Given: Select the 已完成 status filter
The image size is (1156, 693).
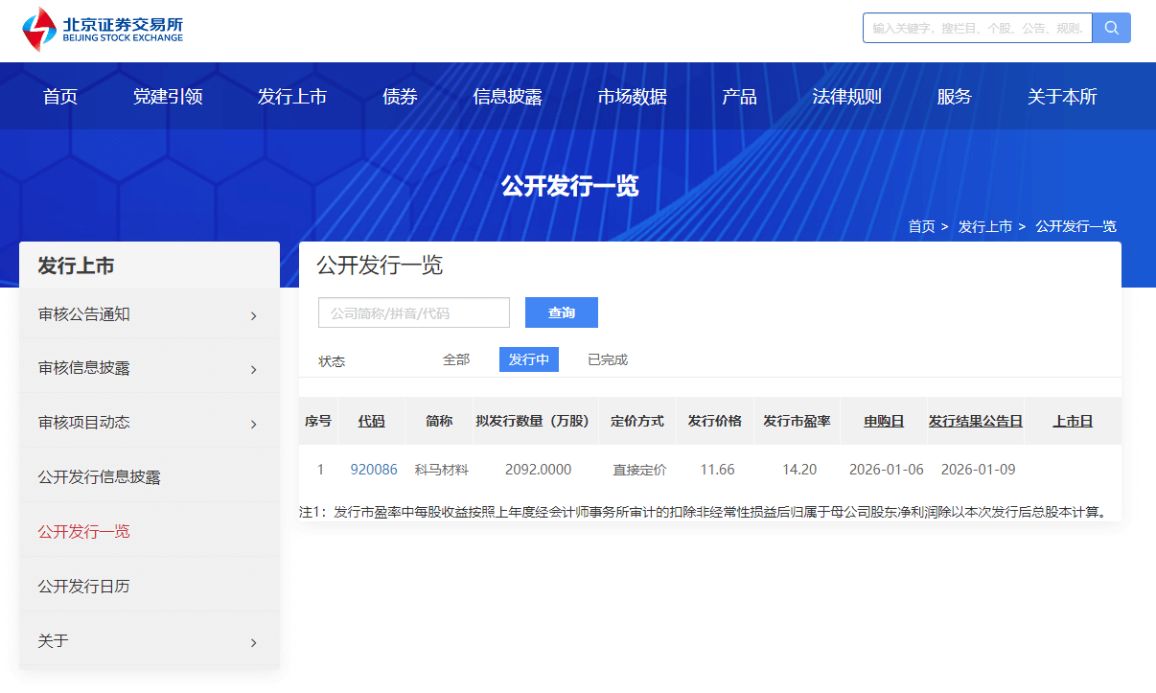Looking at the screenshot, I should tap(607, 359).
